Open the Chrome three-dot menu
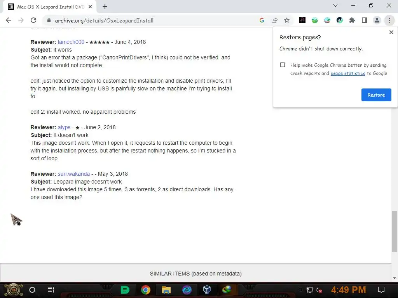The height and width of the screenshot is (298, 398). 389,20
